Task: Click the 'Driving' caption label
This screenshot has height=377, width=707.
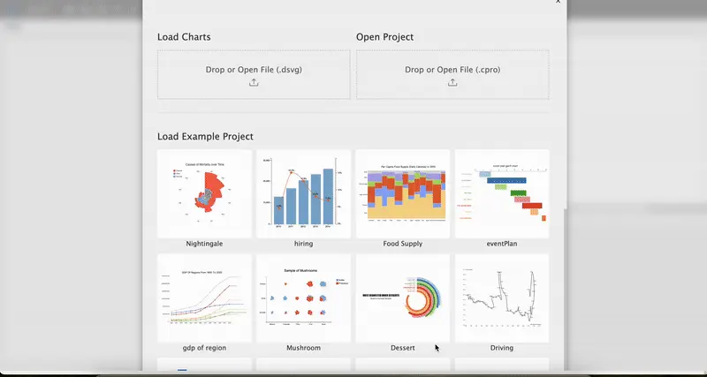Action: coord(501,348)
